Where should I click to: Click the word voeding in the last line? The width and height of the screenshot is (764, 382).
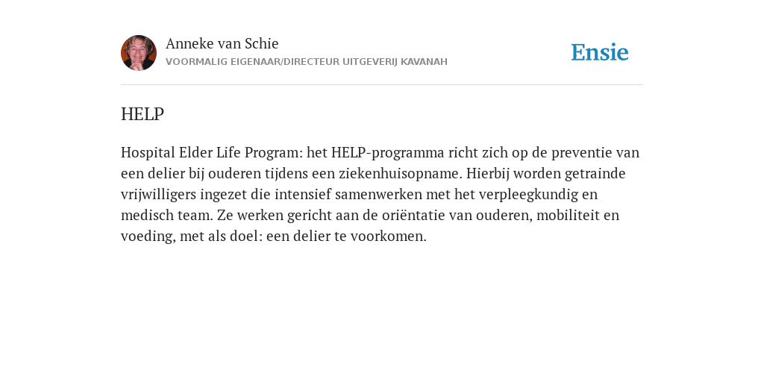pos(147,237)
